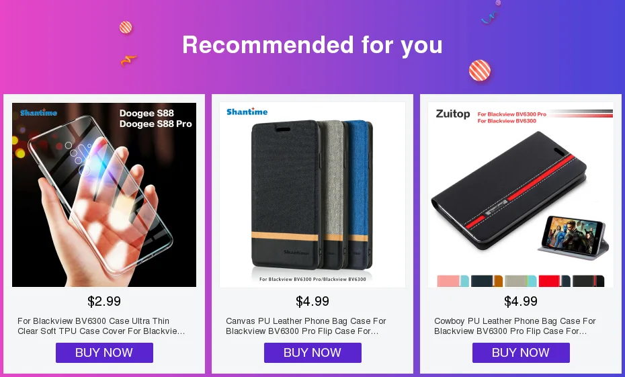Viewport: 625px width, 377px height.
Task: Select the gray color variant swatch
Action: click(x=521, y=281)
